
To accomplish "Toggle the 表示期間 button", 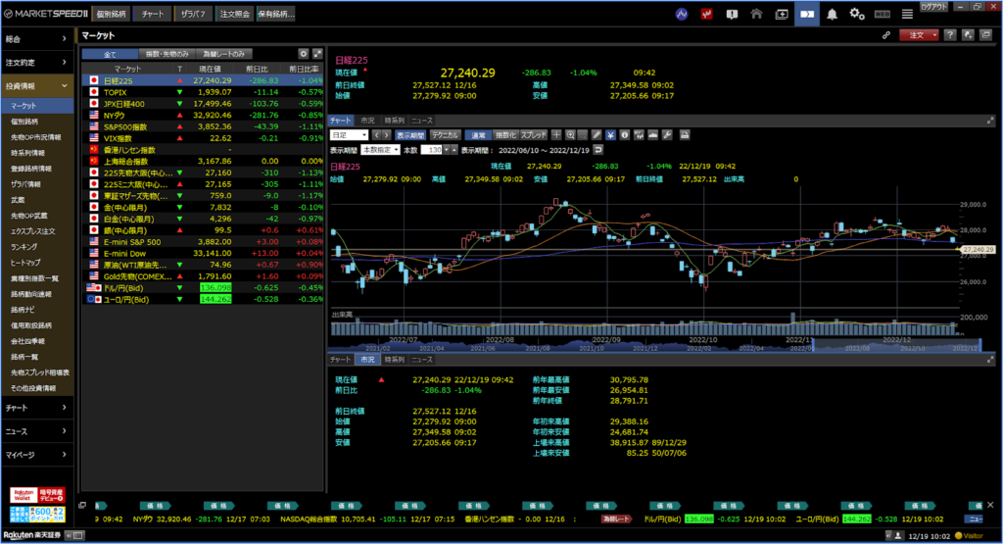I will coord(410,135).
